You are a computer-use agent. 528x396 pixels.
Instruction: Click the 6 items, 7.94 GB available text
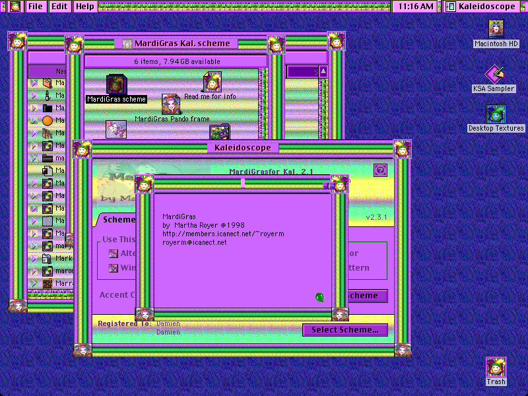pos(177,61)
